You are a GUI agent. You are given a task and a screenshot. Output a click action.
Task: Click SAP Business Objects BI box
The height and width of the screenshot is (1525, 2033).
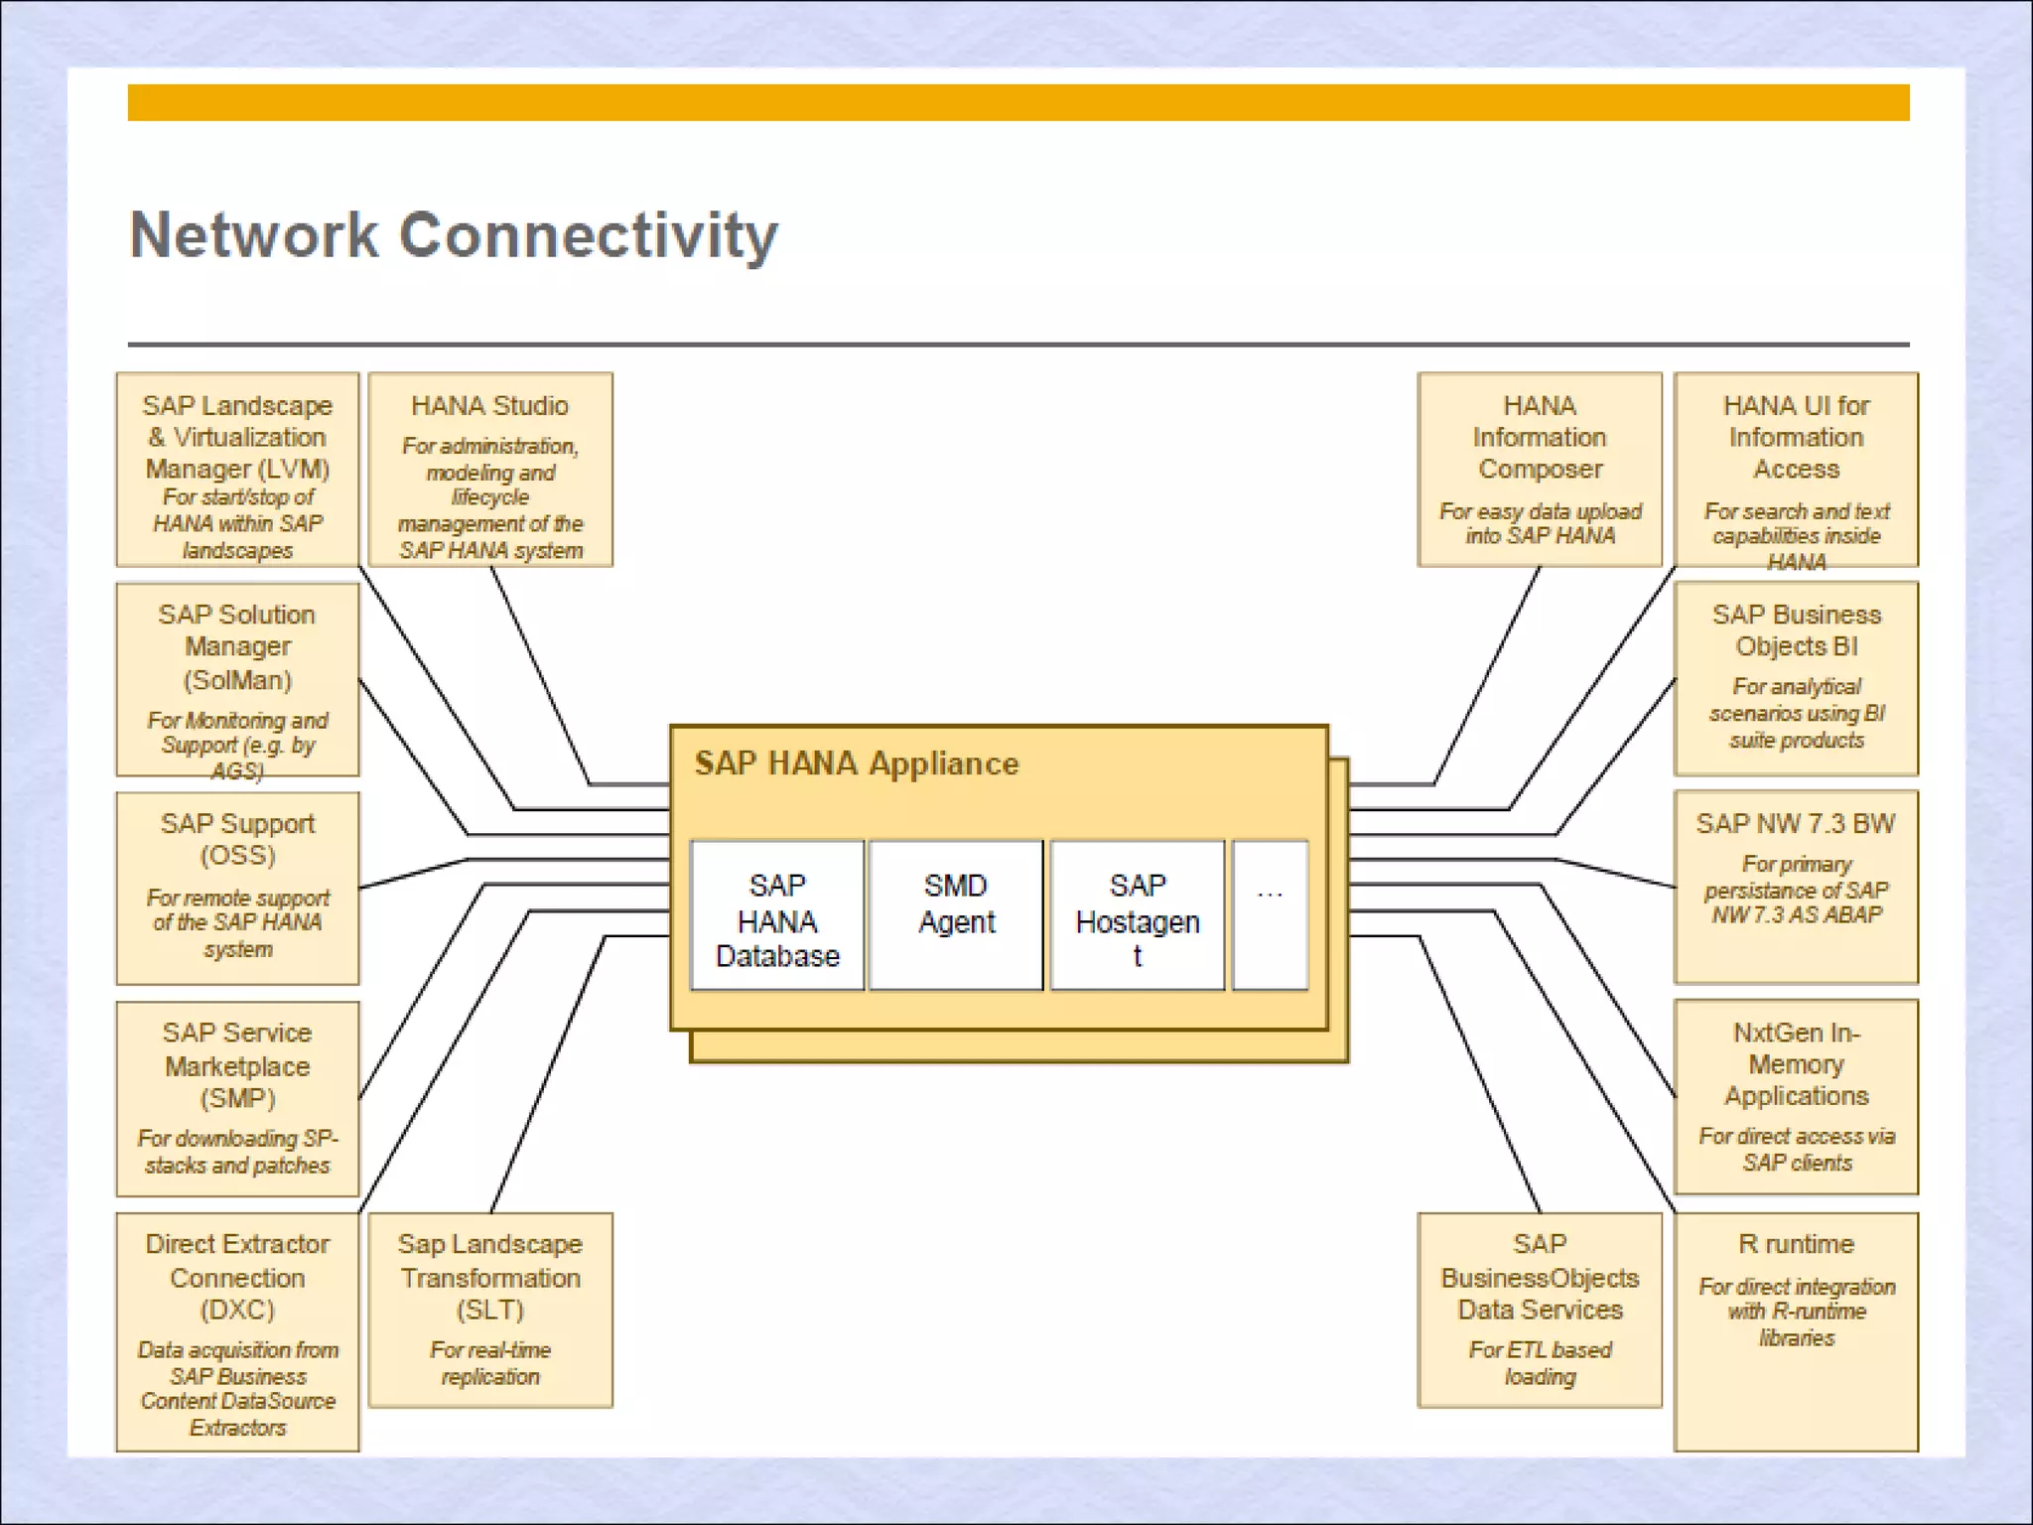point(1796,679)
